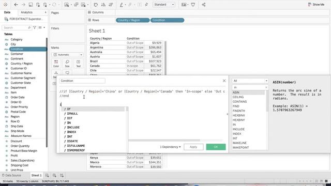Click the calculation name field Condition
331x186 pixels.
82,81
